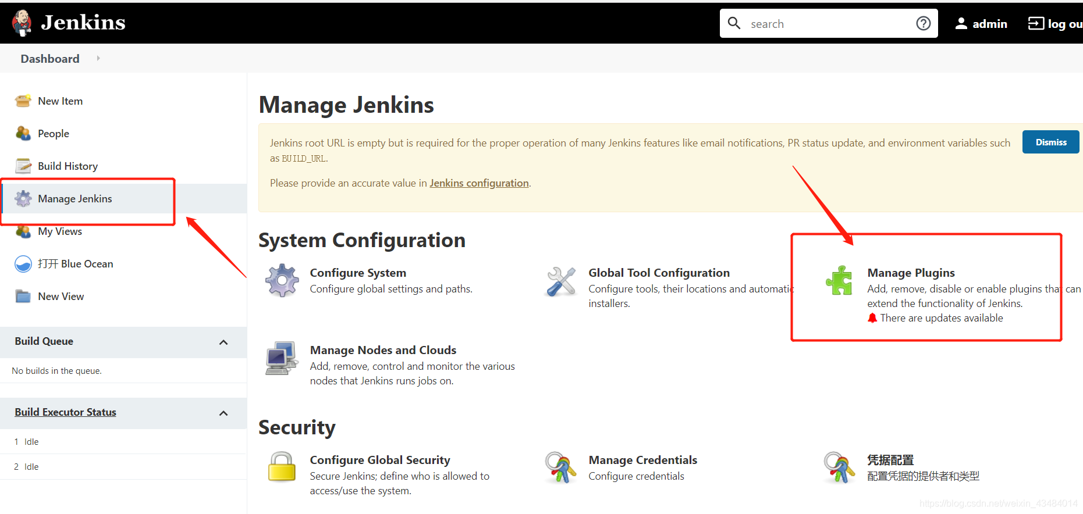Click the Build History notepad icon
The image size is (1083, 514).
click(23, 166)
